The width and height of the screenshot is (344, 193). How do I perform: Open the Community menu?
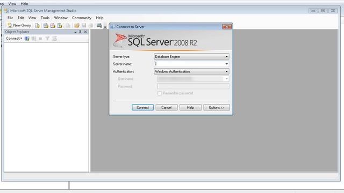(82, 18)
